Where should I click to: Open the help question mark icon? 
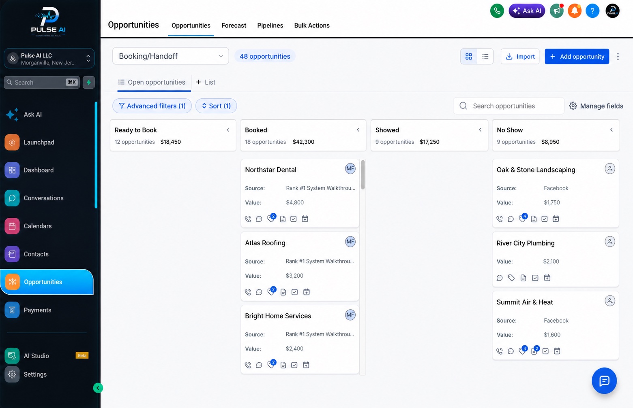[592, 11]
